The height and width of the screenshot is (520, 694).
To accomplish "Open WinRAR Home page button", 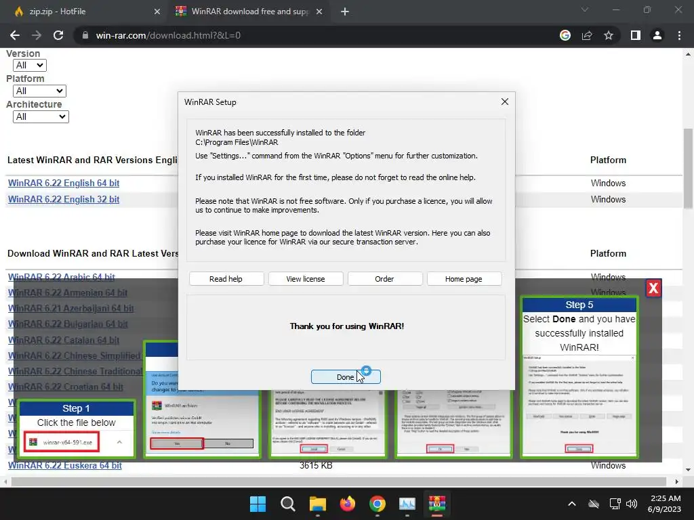I will coord(464,279).
